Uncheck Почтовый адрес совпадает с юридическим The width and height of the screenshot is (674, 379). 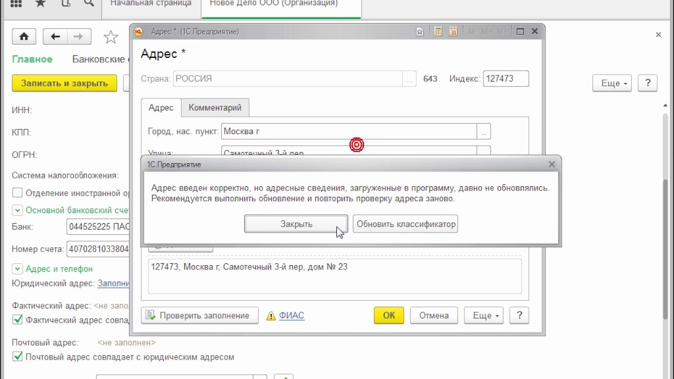(x=17, y=357)
